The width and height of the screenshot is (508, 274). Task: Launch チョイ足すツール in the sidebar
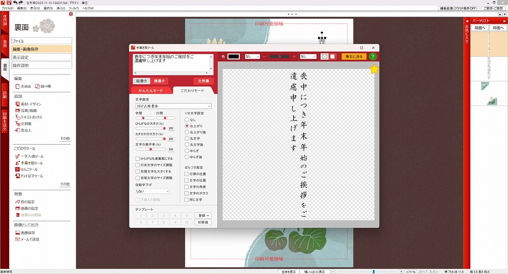tap(29, 176)
